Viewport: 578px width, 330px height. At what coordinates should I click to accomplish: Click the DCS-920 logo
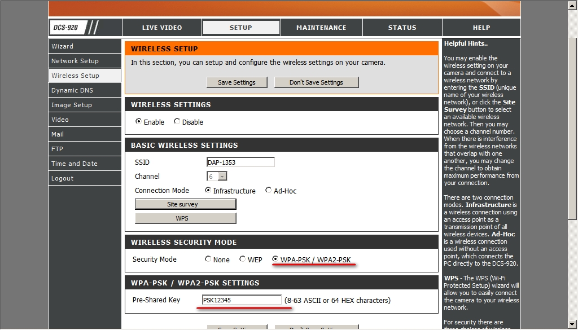pyautogui.click(x=67, y=28)
